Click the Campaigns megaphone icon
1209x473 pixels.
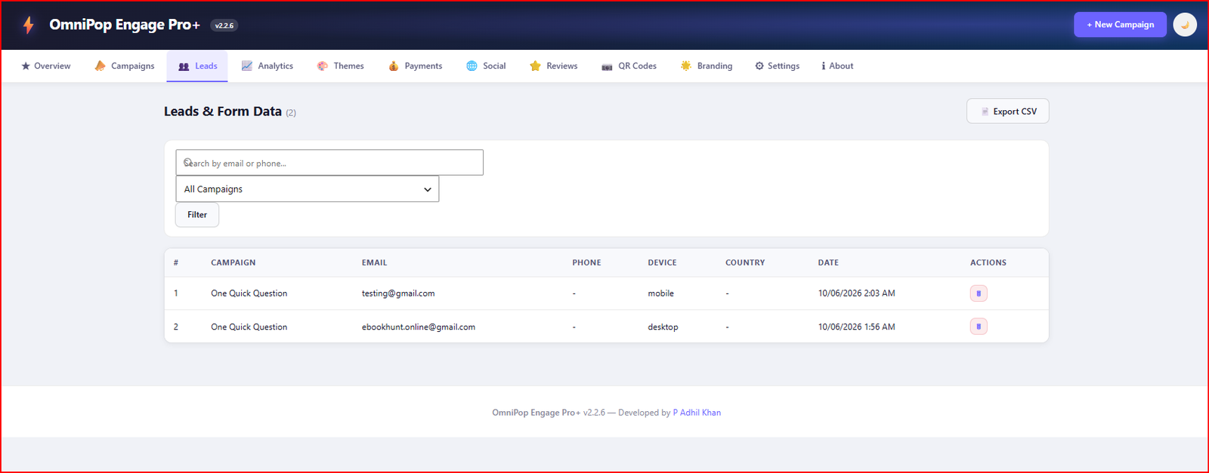100,66
